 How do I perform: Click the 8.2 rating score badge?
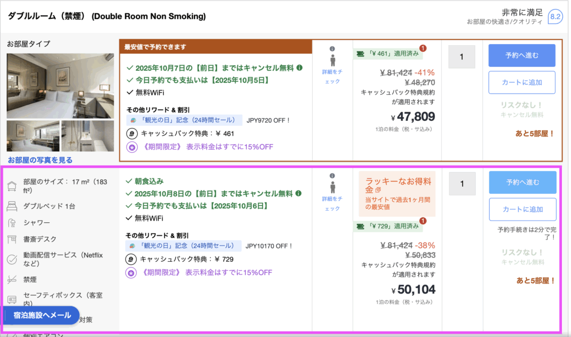click(555, 17)
